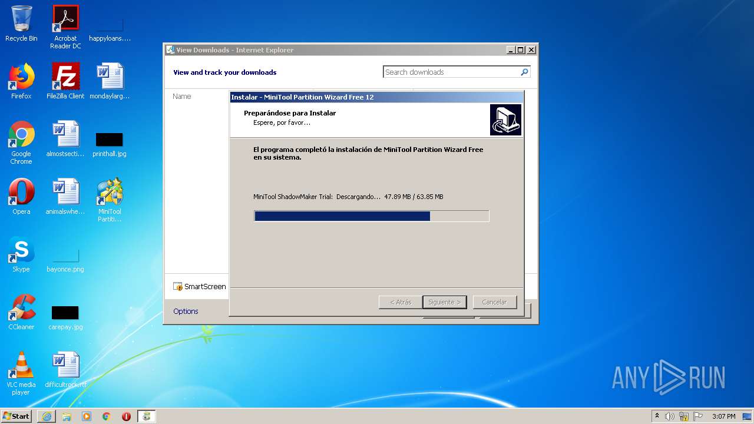Launch FileZilla Client shortcut
754x424 pixels.
tap(65, 81)
